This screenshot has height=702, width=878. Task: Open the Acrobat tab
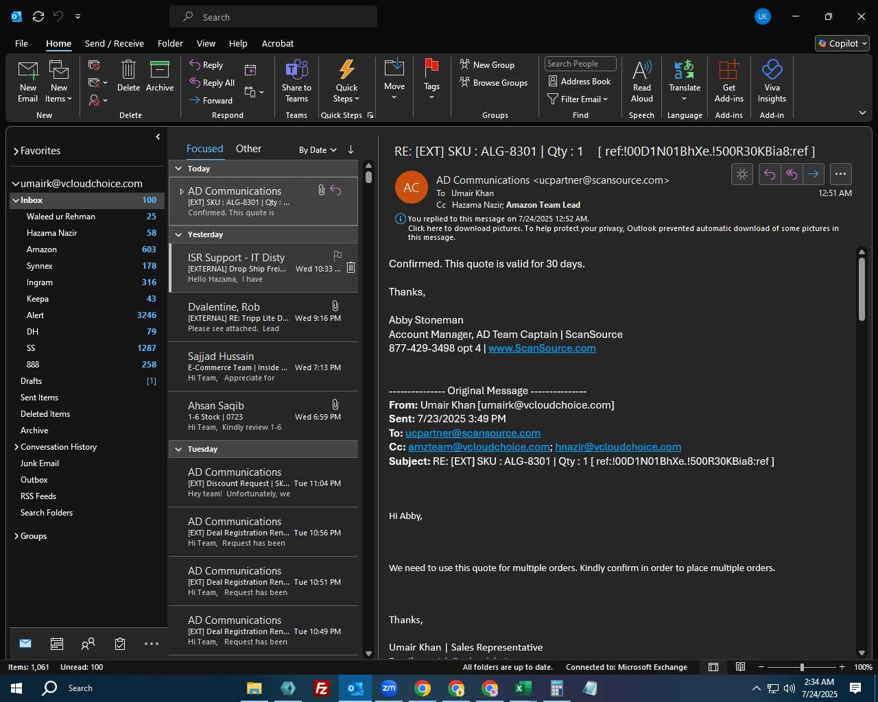tap(278, 43)
